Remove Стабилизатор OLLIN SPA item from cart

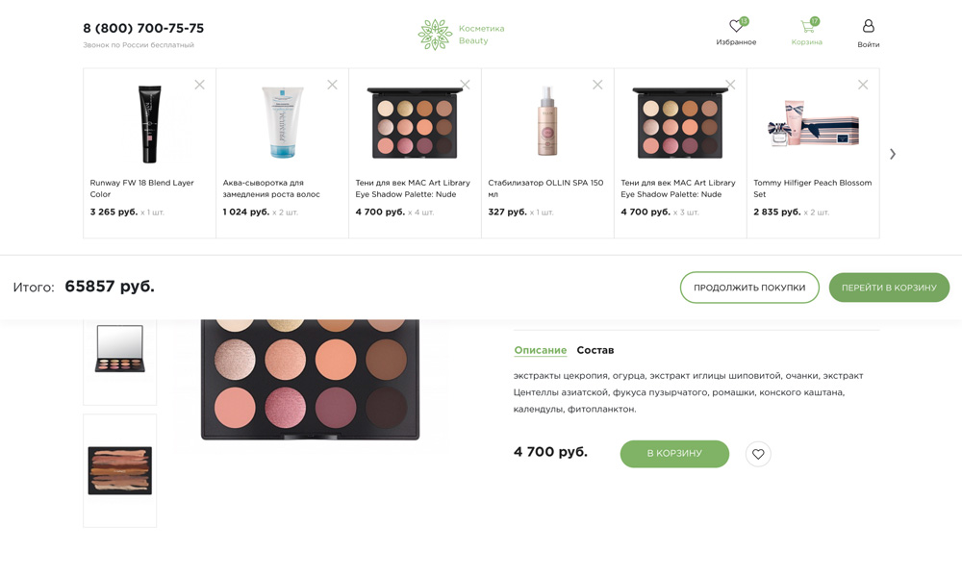597,85
